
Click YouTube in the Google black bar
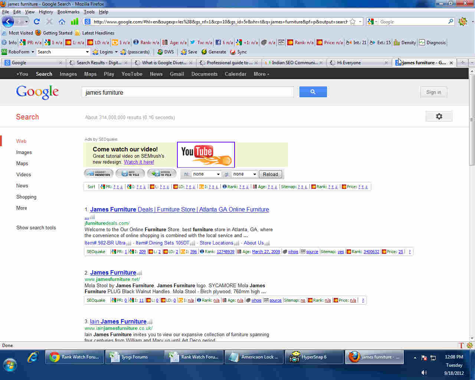click(132, 74)
